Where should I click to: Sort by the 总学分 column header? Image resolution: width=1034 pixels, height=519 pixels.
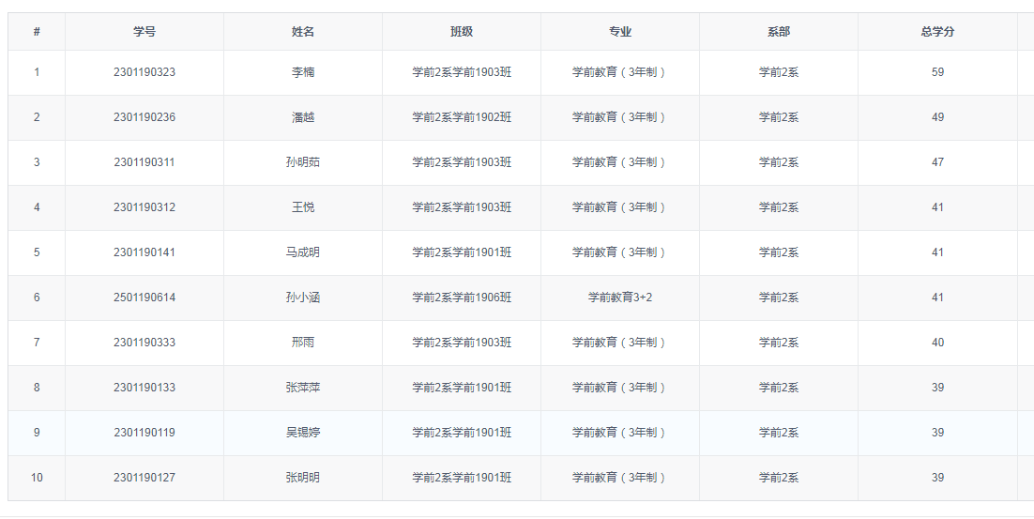point(937,32)
